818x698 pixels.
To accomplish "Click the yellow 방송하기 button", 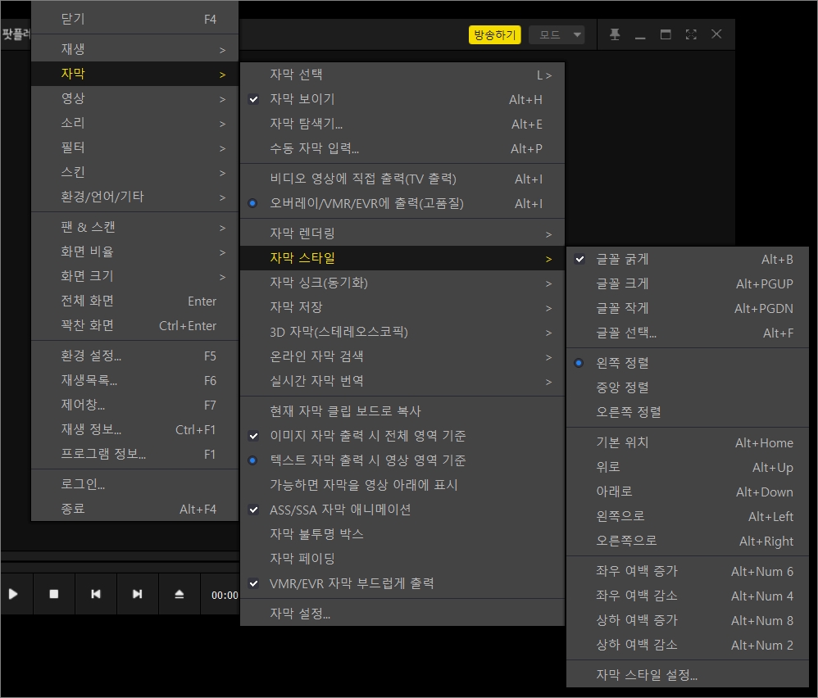I will click(x=494, y=34).
